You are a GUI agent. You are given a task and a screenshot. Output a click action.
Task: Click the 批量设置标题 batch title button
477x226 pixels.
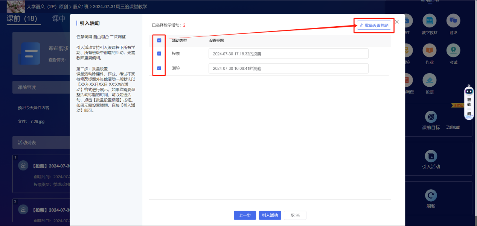(374, 25)
